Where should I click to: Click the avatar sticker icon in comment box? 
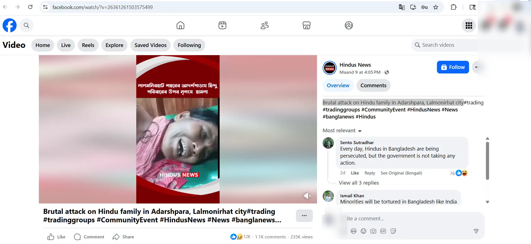354,231
